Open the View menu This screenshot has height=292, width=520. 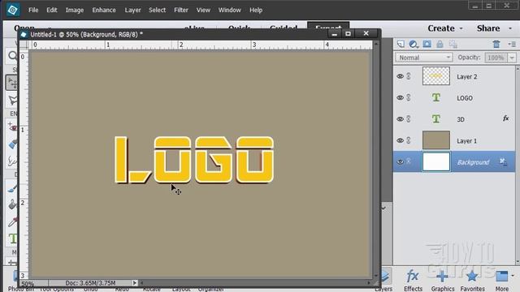point(203,10)
